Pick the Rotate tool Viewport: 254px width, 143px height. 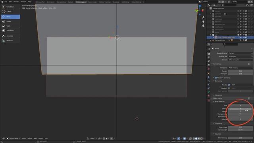coord(11,21)
